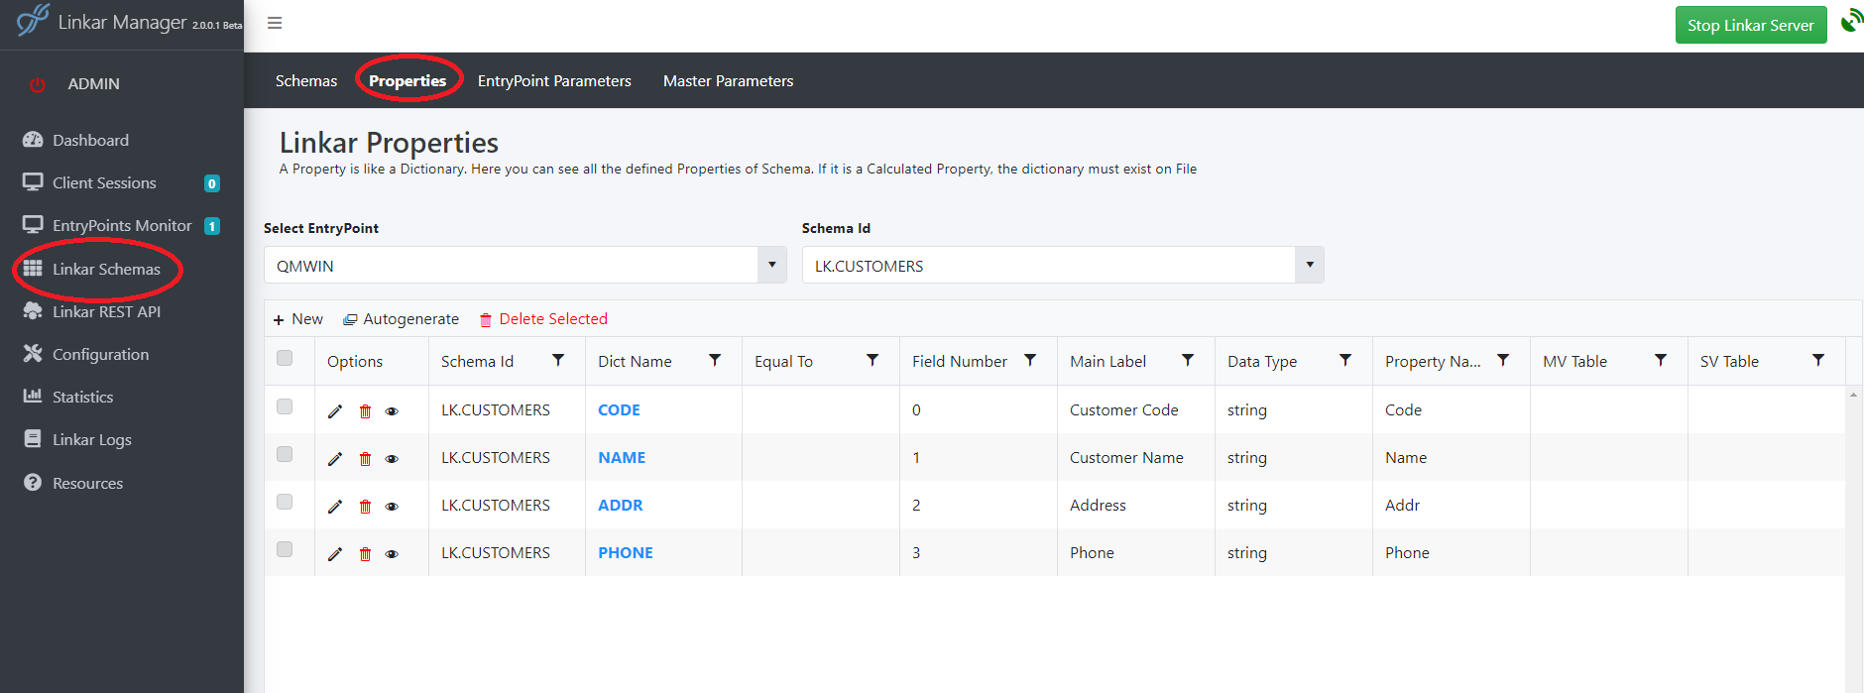Click the Options column header
The image size is (1864, 693).
[355, 362]
